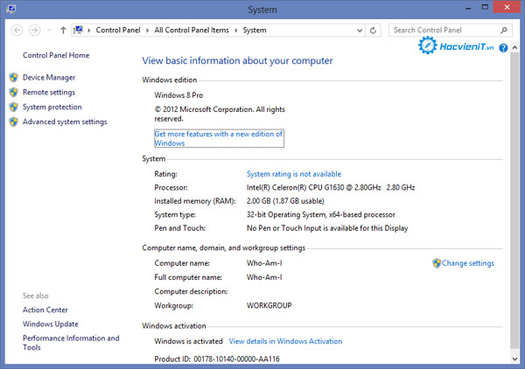
Task: Refresh the System page
Action: [373, 31]
